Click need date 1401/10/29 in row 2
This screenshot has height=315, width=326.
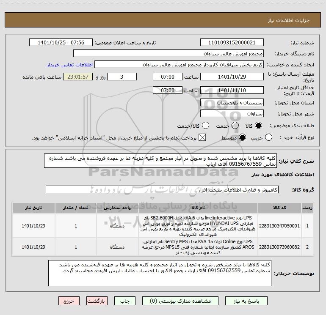pos(33,247)
